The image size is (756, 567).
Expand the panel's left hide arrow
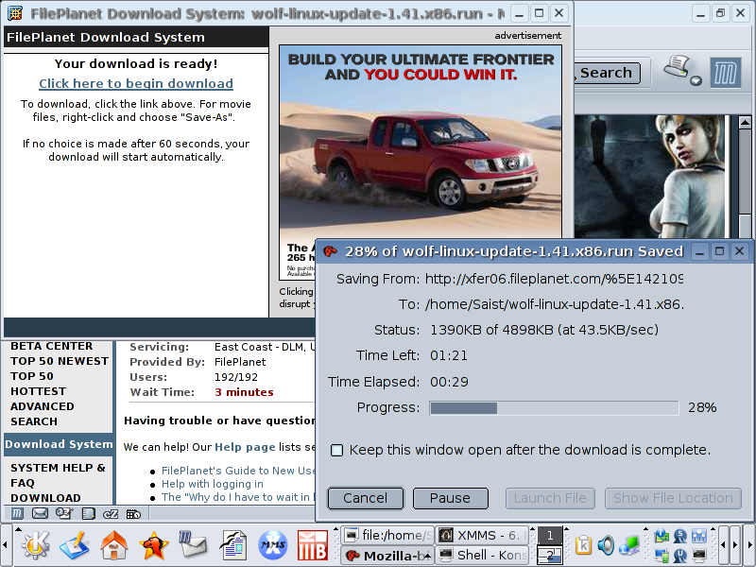[6, 545]
